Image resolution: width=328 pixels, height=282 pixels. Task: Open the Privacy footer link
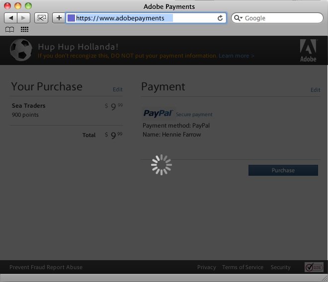(206, 267)
